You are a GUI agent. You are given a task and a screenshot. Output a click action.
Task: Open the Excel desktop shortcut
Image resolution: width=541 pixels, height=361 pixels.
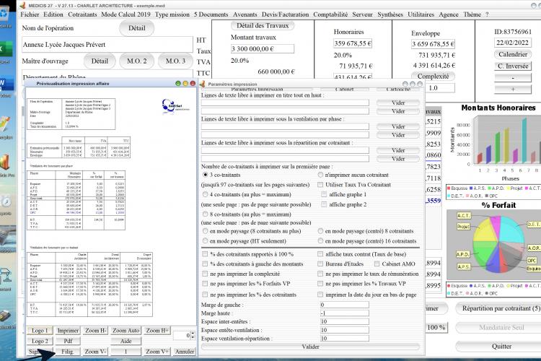pos(6,51)
